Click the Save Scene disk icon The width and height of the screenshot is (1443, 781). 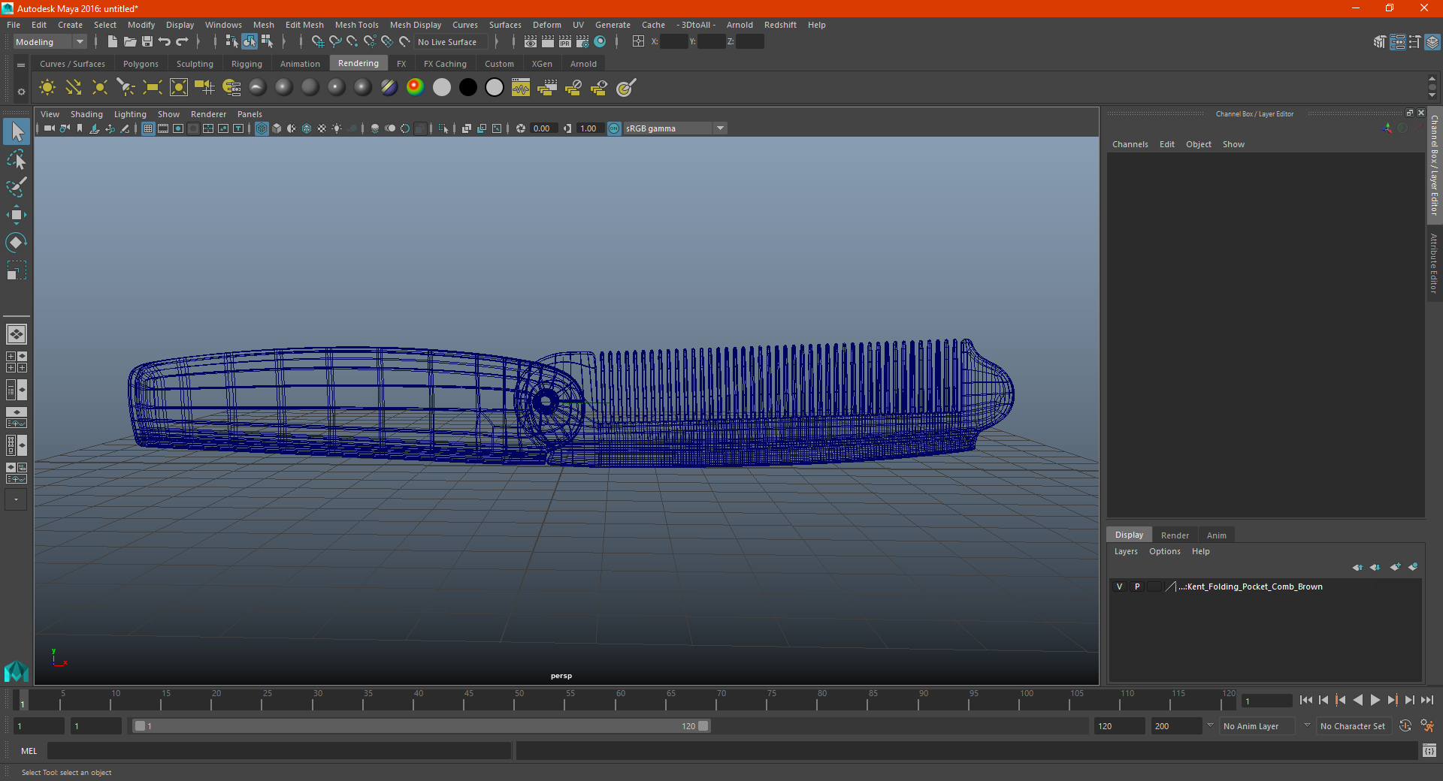click(x=147, y=42)
